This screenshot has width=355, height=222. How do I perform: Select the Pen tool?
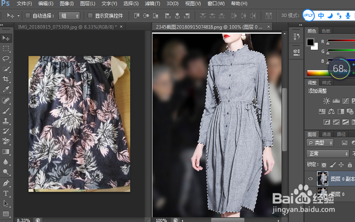pos(6,183)
